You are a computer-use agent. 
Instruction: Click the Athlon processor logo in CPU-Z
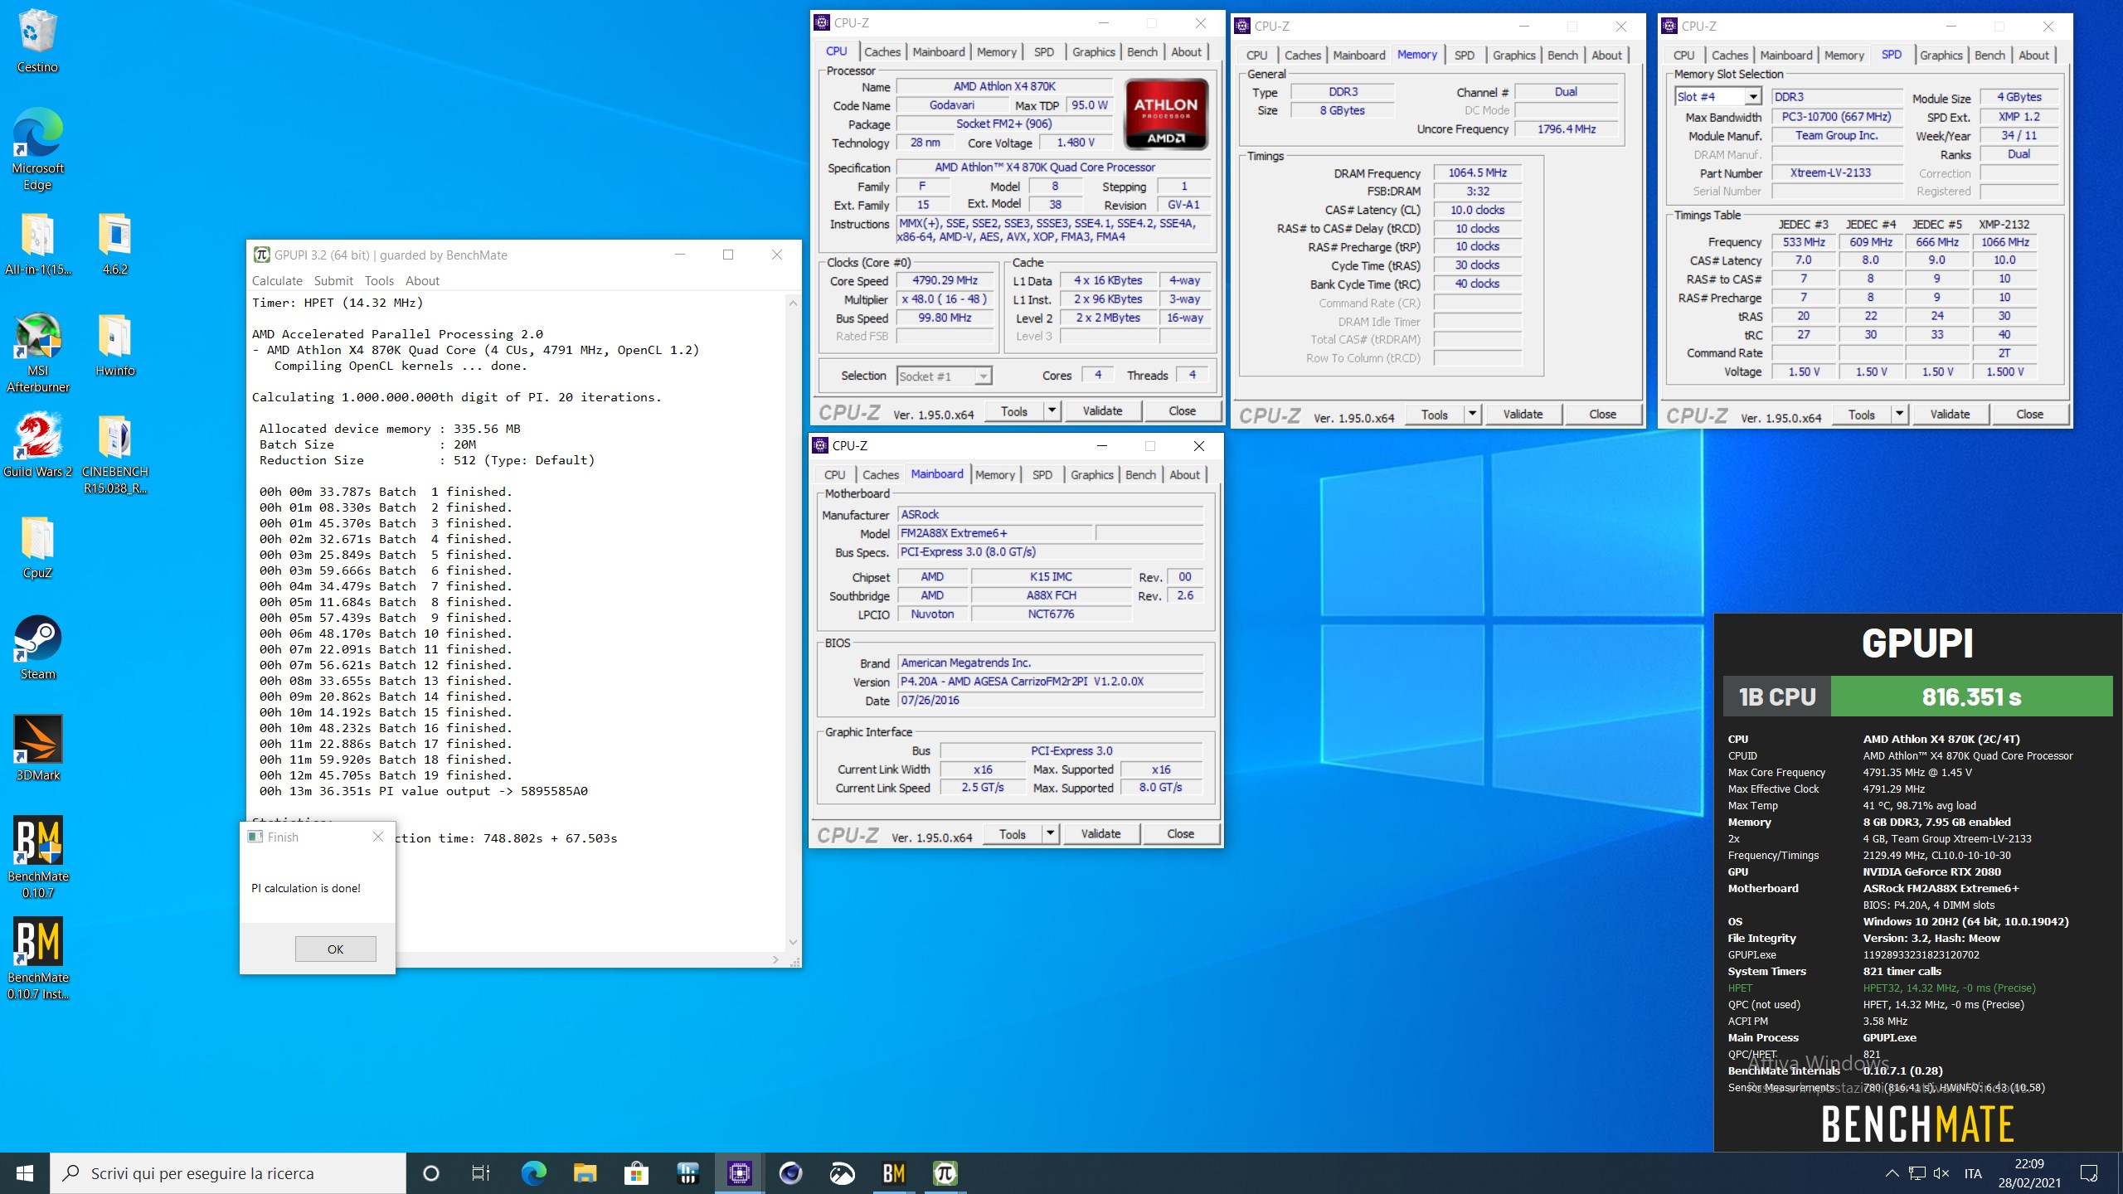[x=1165, y=114]
